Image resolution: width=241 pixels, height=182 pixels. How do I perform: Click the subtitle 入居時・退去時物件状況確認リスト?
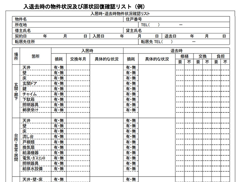pyautogui.click(x=120, y=13)
